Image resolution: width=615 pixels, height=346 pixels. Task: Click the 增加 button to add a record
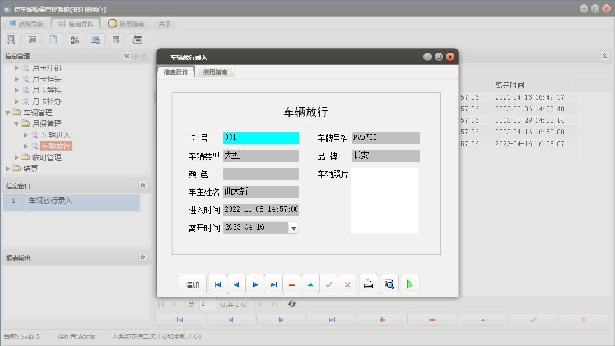(192, 284)
